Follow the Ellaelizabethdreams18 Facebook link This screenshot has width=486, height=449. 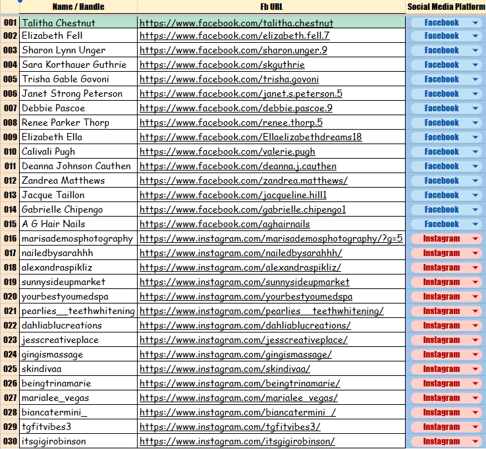[x=250, y=137]
